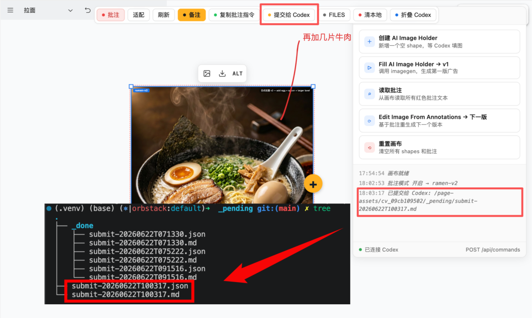532x318 pixels.
Task: Click the plus icon of 创建 AI Image Holder
Action: click(x=369, y=42)
